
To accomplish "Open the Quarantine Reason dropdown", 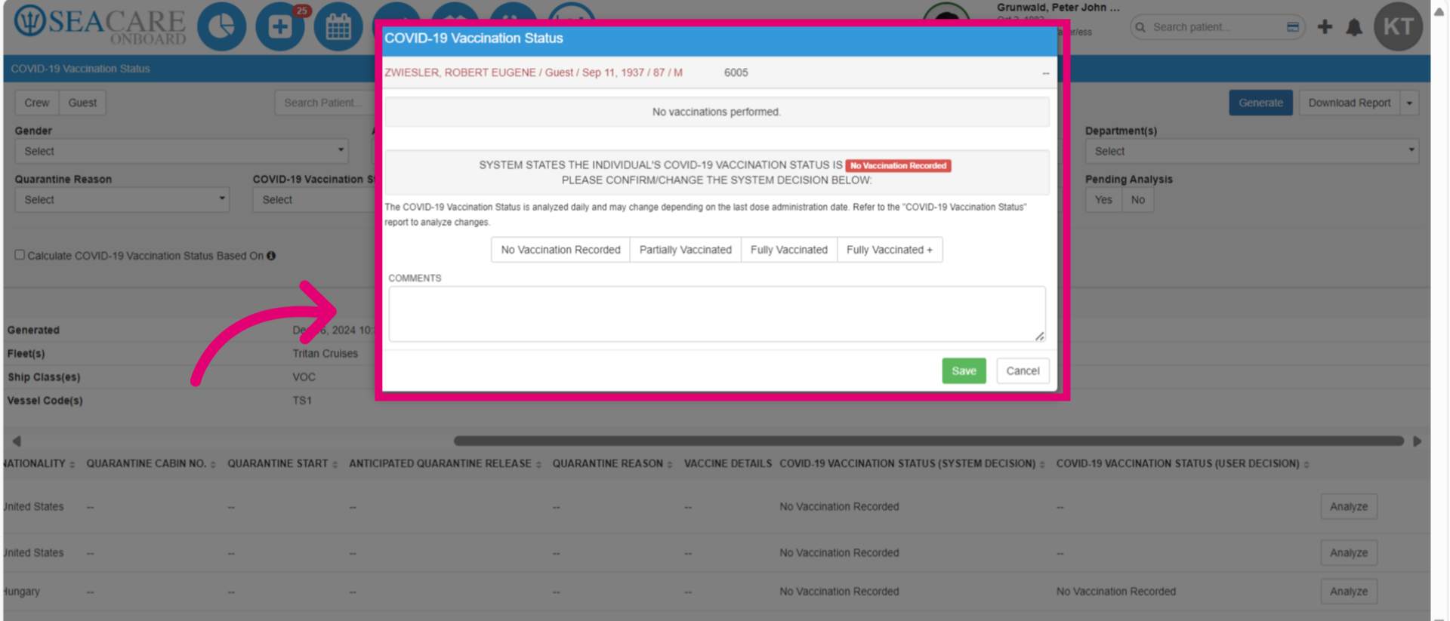I will tap(122, 200).
